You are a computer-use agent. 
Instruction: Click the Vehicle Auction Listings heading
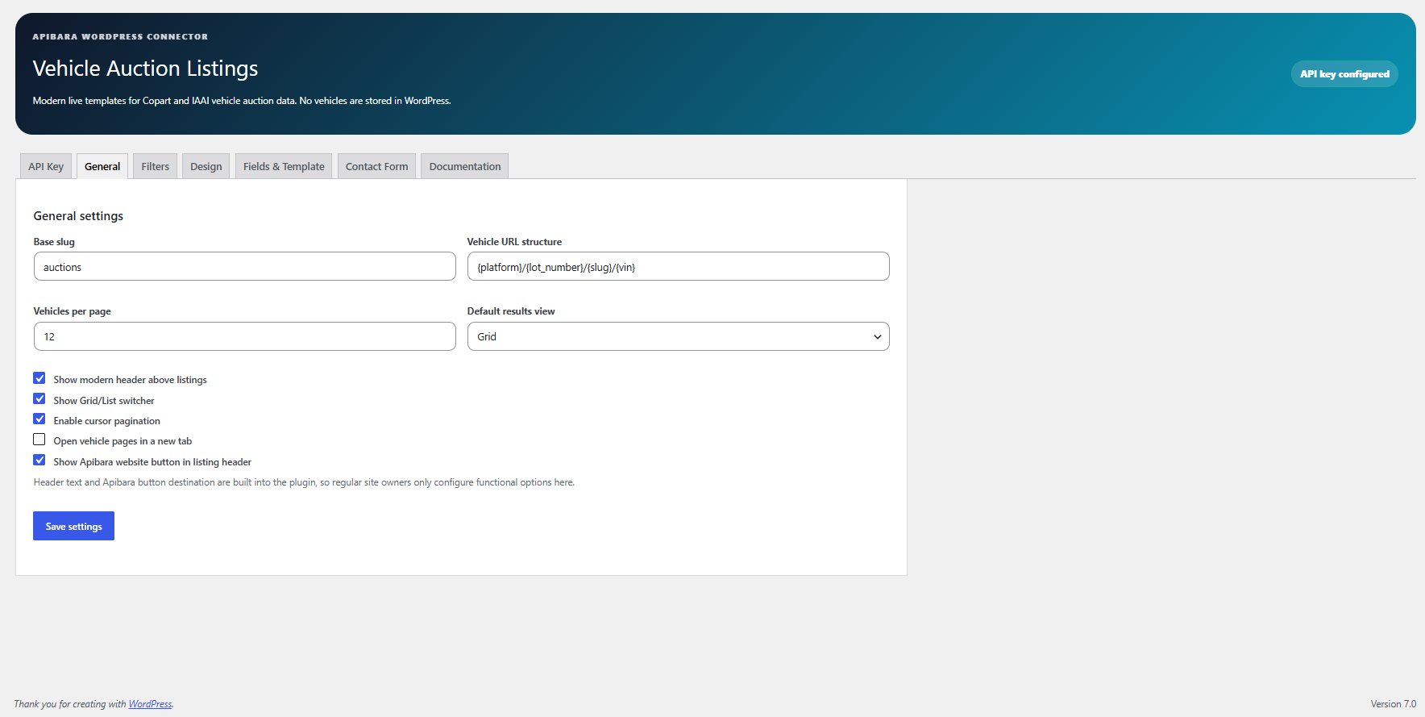145,69
